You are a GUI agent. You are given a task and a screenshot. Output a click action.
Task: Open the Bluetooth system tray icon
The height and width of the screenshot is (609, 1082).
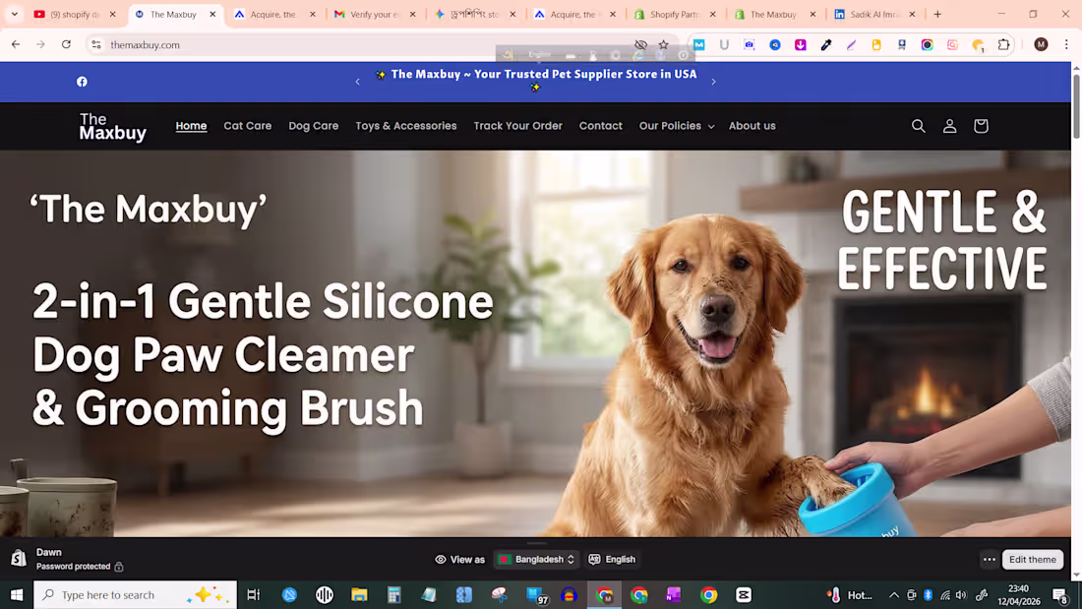coord(929,594)
